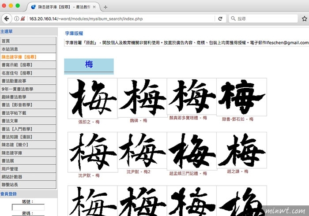Click the 字庫版權 heading link
The image size is (309, 216).
coord(74,34)
